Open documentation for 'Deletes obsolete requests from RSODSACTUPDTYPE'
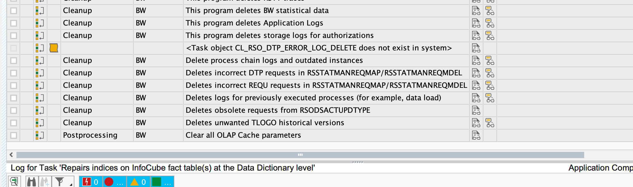Screen dimensions: 633x187 pyautogui.click(x=476, y=110)
